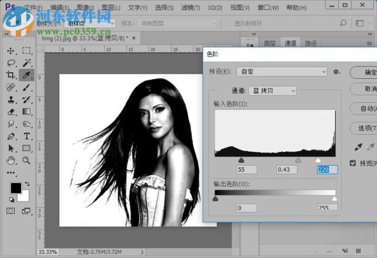
Task: Open the 文件 menu
Action: pyautogui.click(x=33, y=8)
